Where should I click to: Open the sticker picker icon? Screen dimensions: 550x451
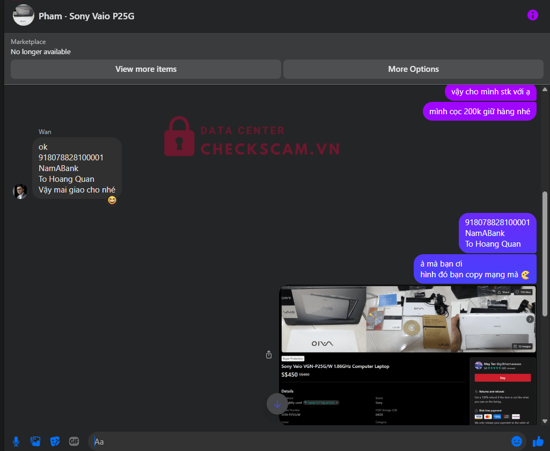click(x=55, y=441)
